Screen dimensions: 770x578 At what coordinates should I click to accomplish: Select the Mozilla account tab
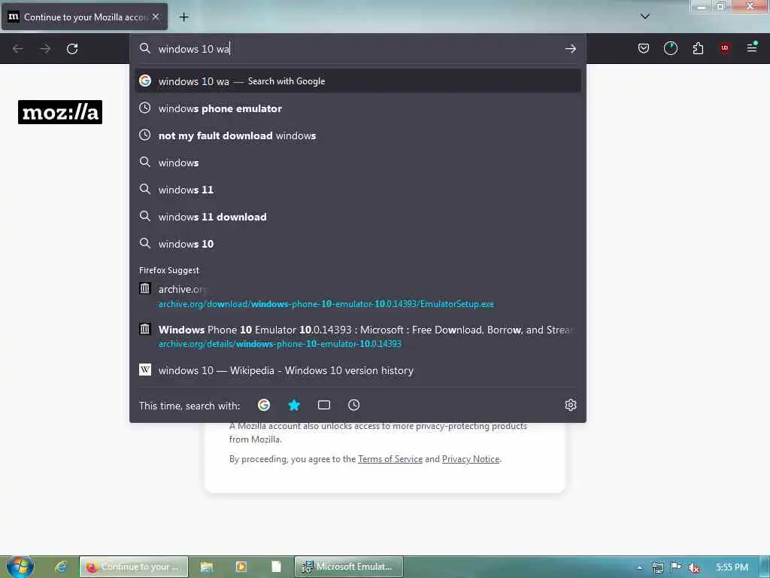pyautogui.click(x=84, y=17)
